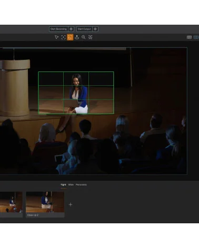Open output settings gear beside Start Output
The width and height of the screenshot is (199, 248).
(95, 29)
